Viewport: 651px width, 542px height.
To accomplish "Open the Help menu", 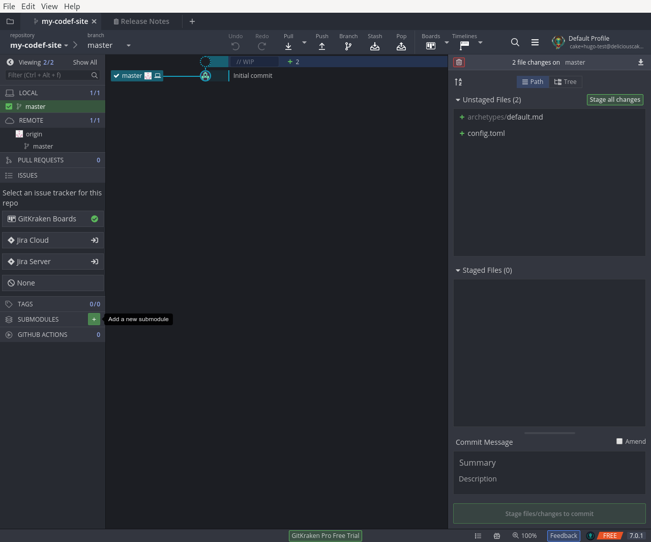I will [x=72, y=6].
